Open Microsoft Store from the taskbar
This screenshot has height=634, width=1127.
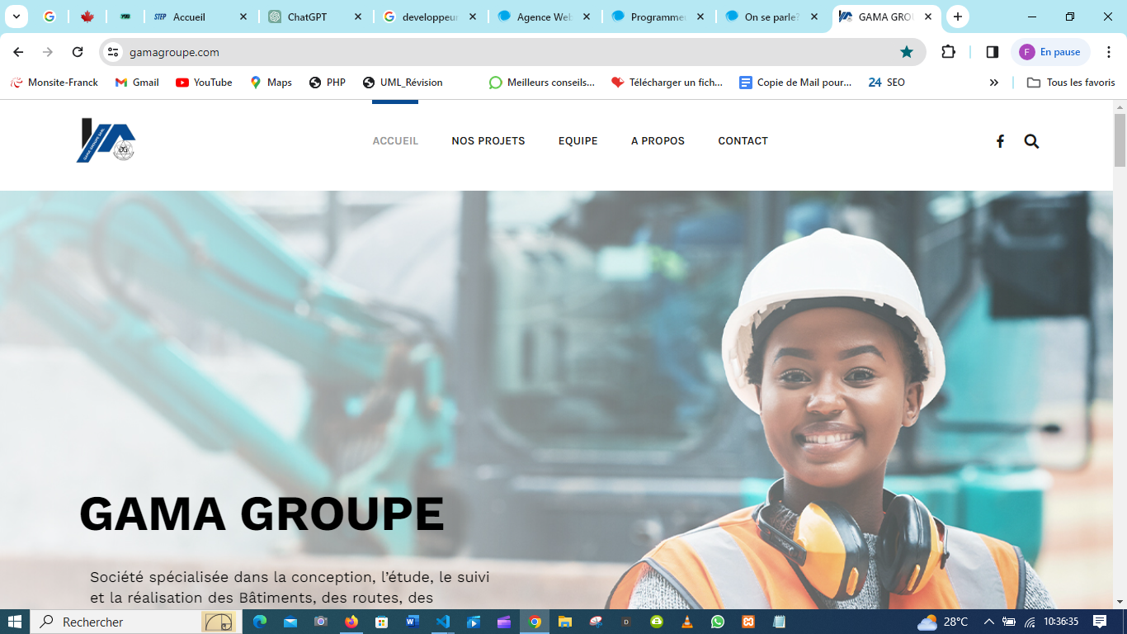click(382, 622)
